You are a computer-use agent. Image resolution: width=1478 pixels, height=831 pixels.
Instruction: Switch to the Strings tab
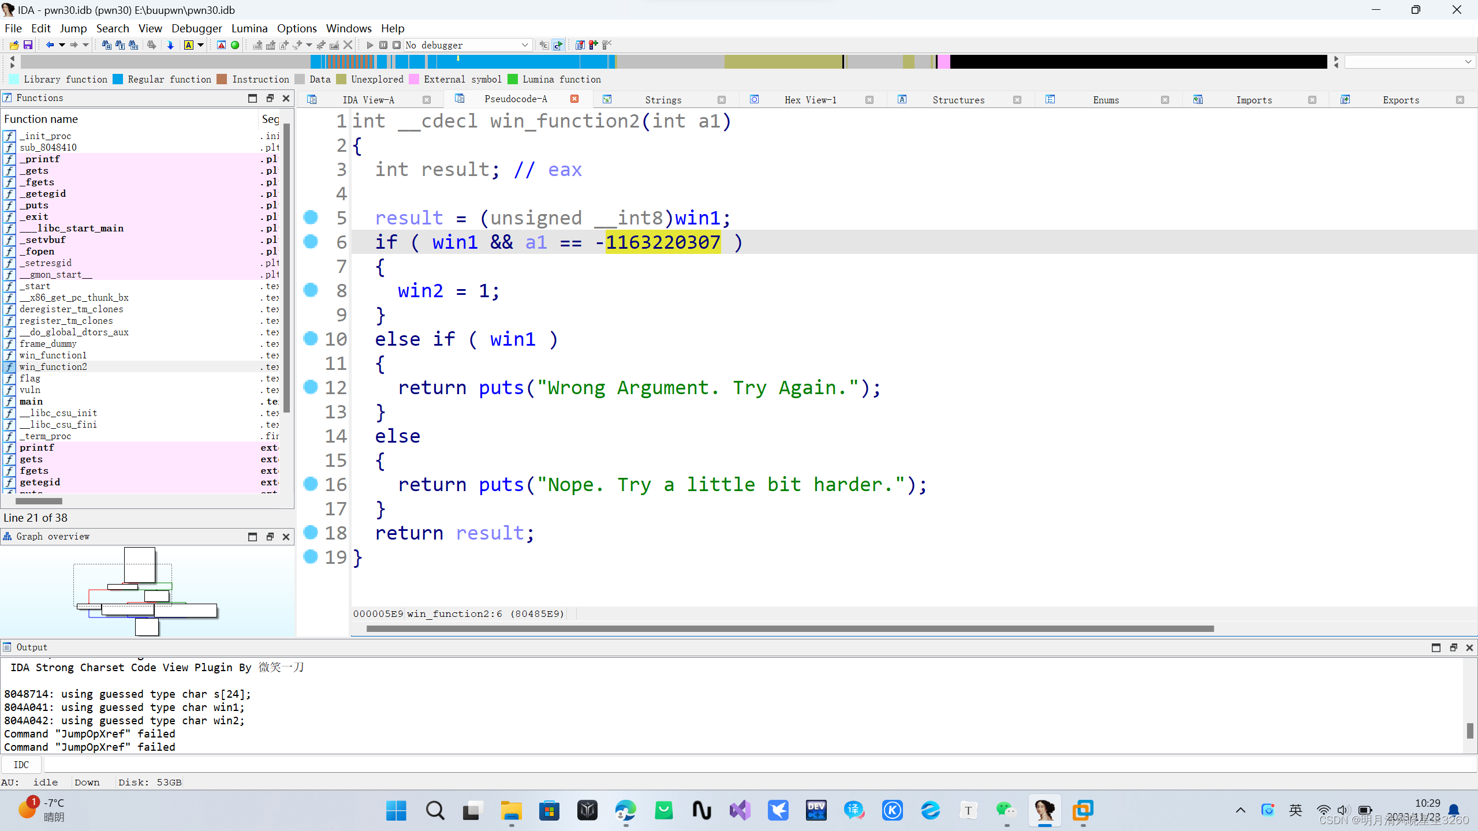tap(663, 100)
